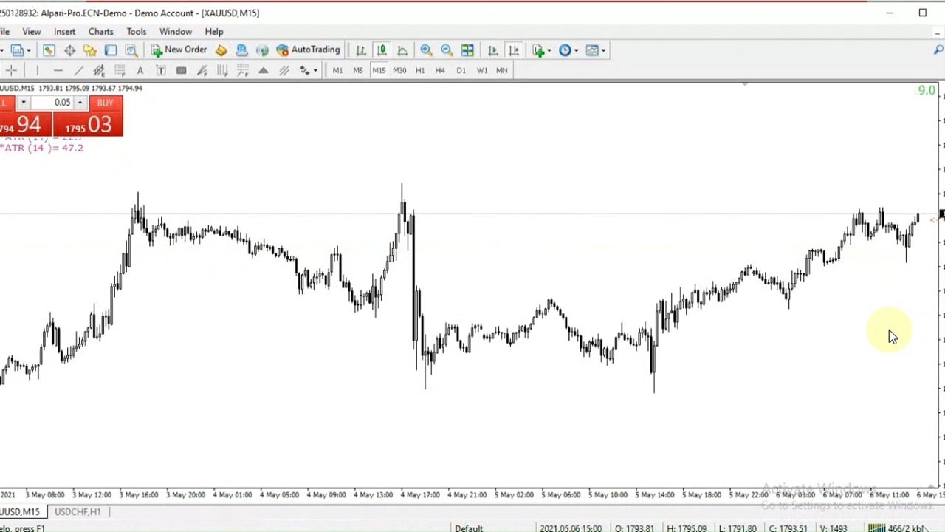Open the Periods clock dropdown
Image resolution: width=945 pixels, height=532 pixels.
pyautogui.click(x=568, y=50)
